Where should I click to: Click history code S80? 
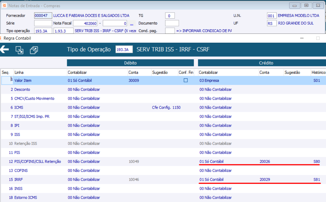pos(317,162)
